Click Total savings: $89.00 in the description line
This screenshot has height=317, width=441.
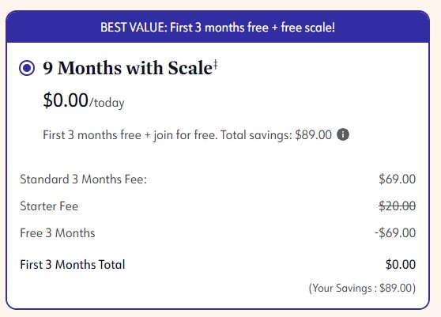coord(276,135)
